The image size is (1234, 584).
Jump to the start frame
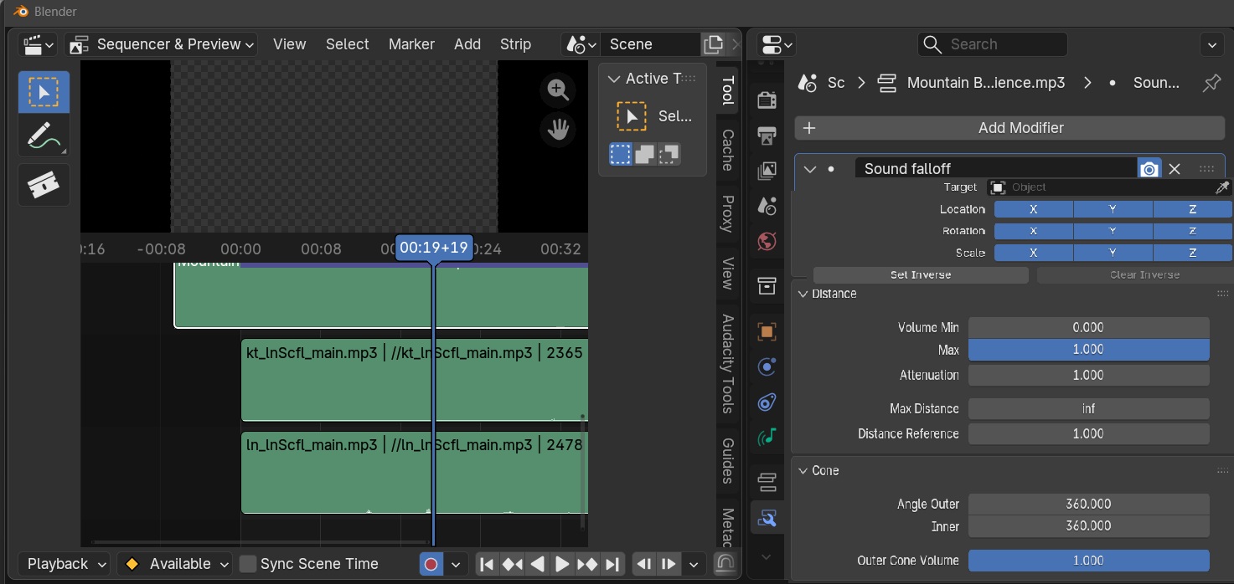pos(487,564)
